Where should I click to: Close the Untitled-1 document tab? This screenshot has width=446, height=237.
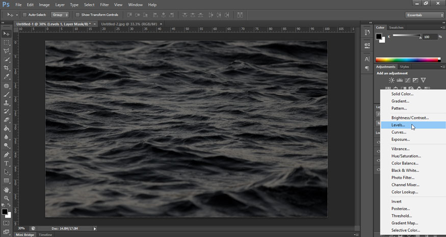click(95, 24)
